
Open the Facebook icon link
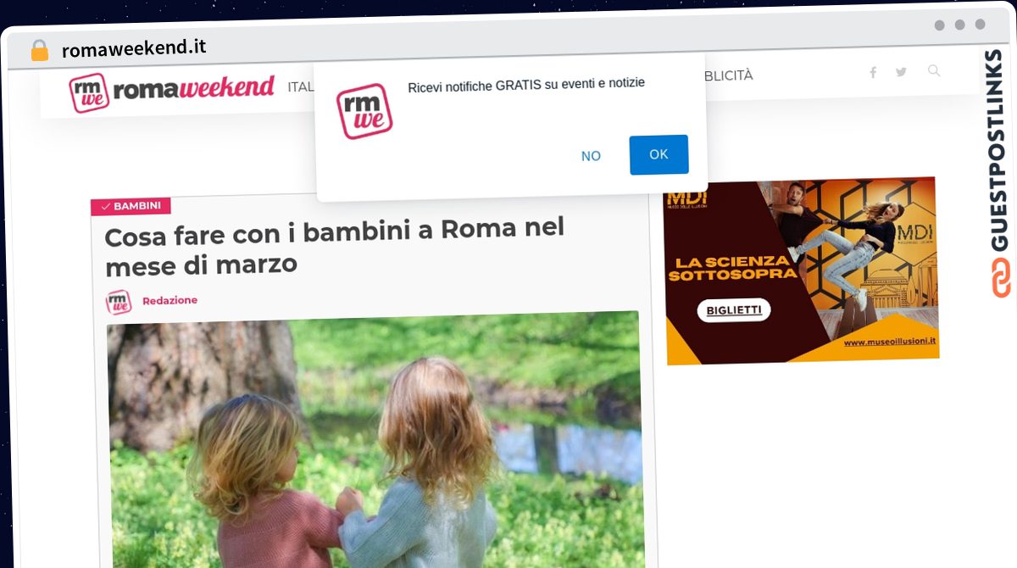point(873,72)
